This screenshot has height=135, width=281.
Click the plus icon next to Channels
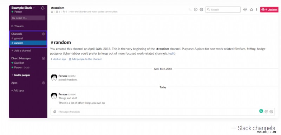[x=43, y=34]
